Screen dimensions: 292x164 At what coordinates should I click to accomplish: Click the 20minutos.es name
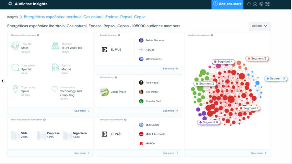153,59
